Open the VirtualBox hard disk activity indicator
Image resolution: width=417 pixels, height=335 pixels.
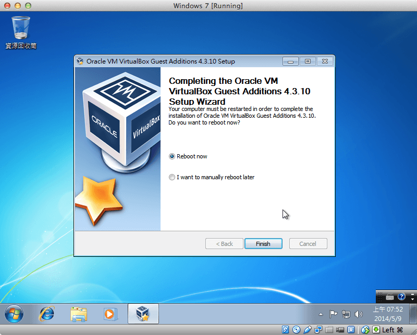click(x=285, y=329)
